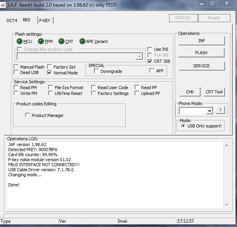Open the P-KEY tab
The width and height of the screenshot is (237, 227).
click(x=45, y=21)
